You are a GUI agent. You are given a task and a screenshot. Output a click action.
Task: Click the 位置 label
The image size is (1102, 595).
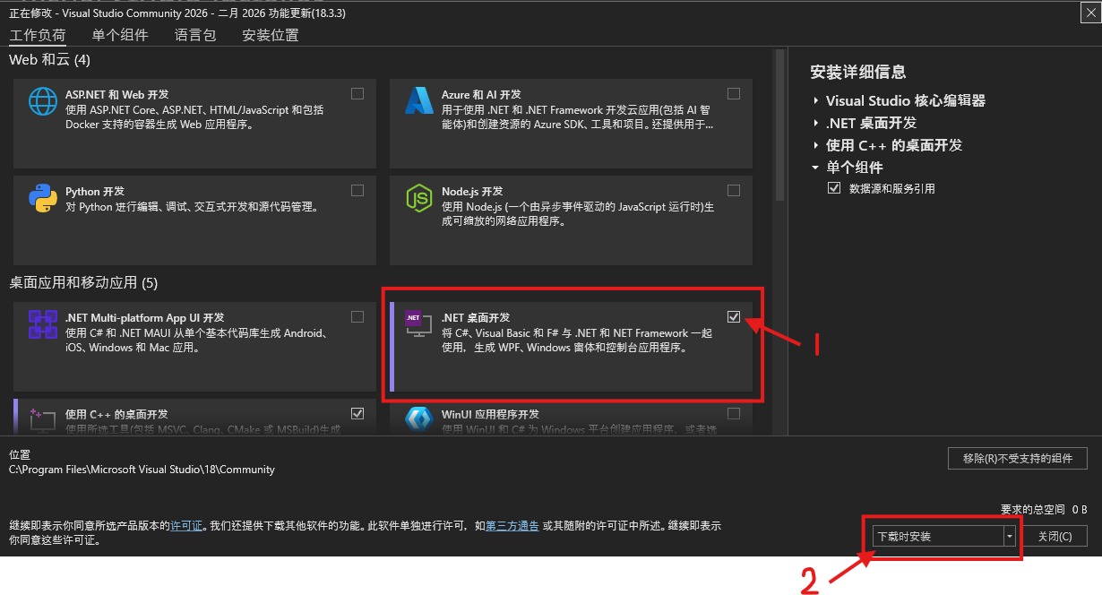(20, 455)
